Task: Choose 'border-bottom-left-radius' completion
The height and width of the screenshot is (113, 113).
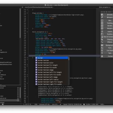Action: point(52,79)
